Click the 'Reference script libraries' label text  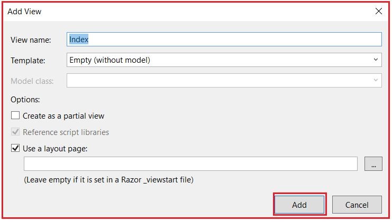[66, 132]
